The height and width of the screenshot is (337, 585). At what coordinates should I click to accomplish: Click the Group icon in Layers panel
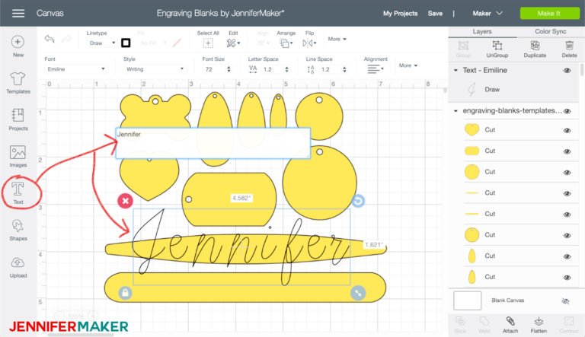(x=463, y=49)
